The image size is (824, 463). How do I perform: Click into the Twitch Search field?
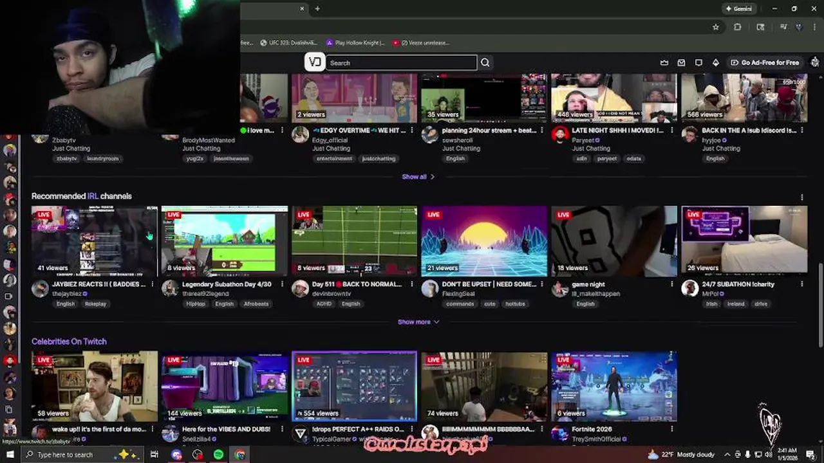[x=402, y=62]
